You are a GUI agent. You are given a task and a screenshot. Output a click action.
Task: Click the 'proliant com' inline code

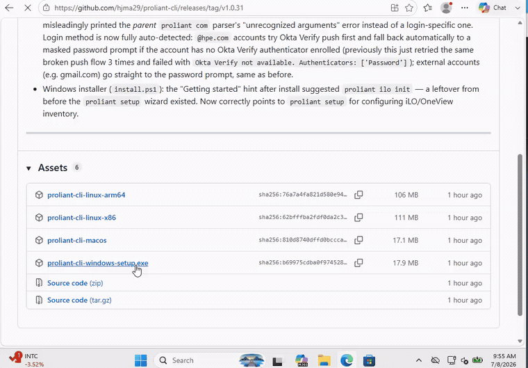pos(184,26)
